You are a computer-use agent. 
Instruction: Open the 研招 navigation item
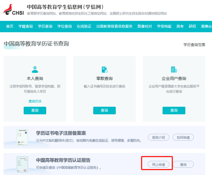[192, 26]
